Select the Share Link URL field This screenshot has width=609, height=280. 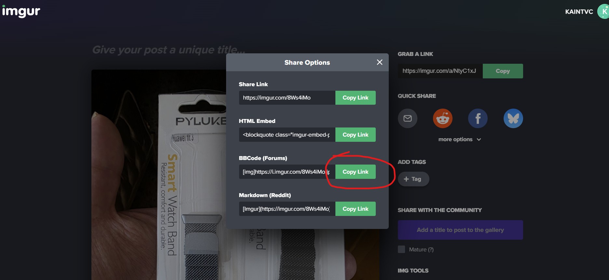pos(287,98)
